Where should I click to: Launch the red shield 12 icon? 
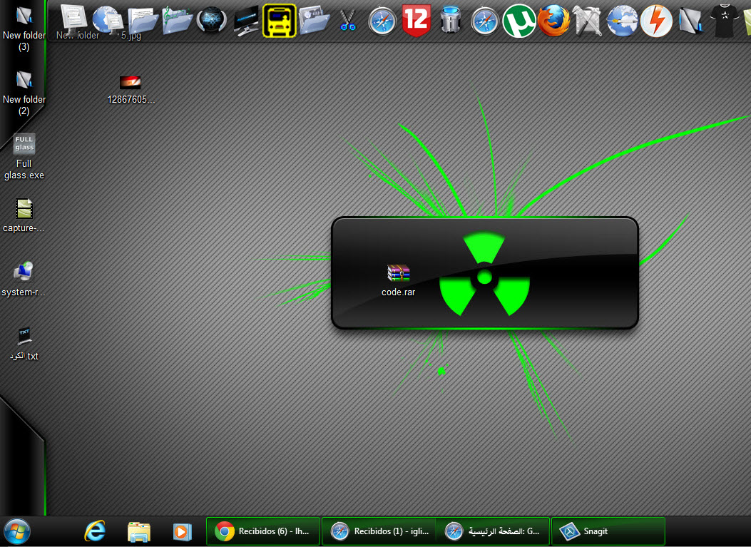click(417, 21)
